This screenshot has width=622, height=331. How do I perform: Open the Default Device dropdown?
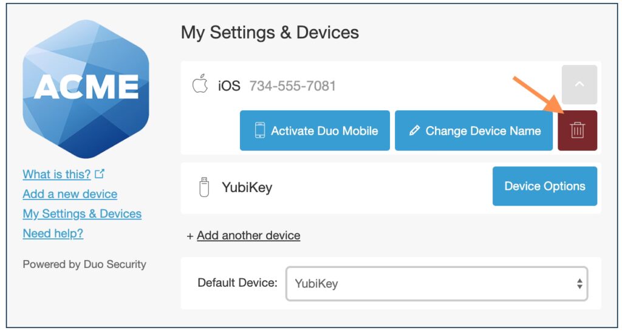[436, 283]
